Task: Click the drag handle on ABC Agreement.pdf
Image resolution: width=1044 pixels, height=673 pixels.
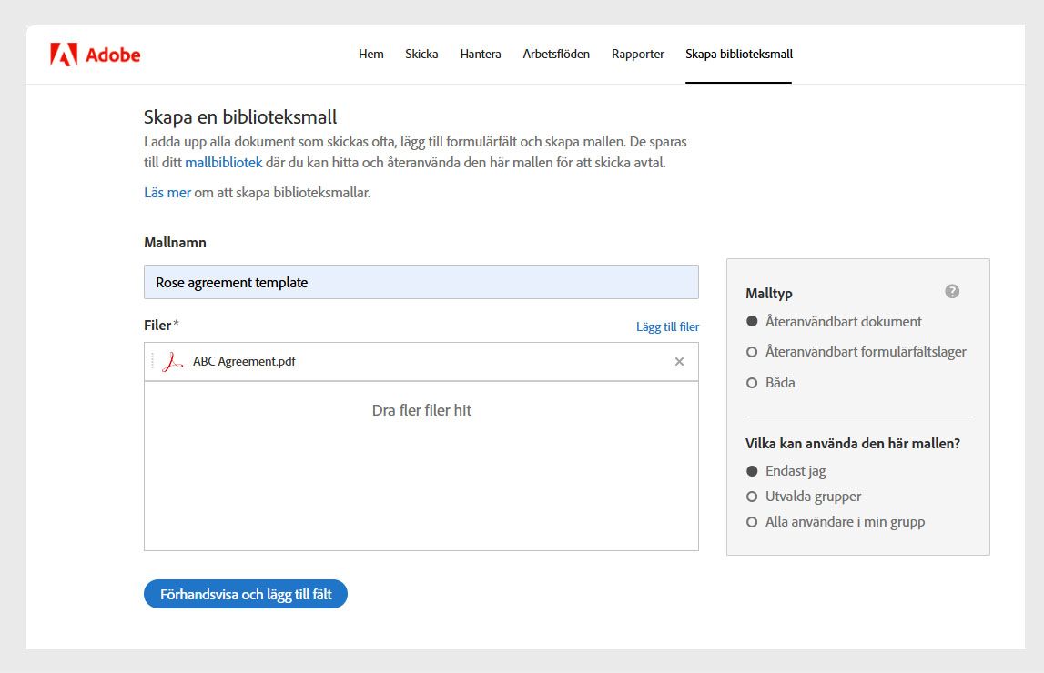Action: tap(151, 361)
